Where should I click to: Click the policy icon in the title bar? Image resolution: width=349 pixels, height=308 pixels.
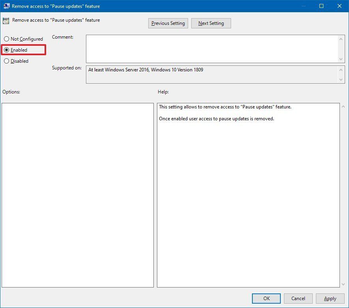point(6,6)
